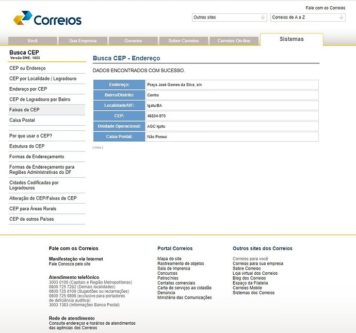Image resolution: width=356 pixels, height=333 pixels.
Task: Click the Voltar link below results
Action: click(x=98, y=147)
